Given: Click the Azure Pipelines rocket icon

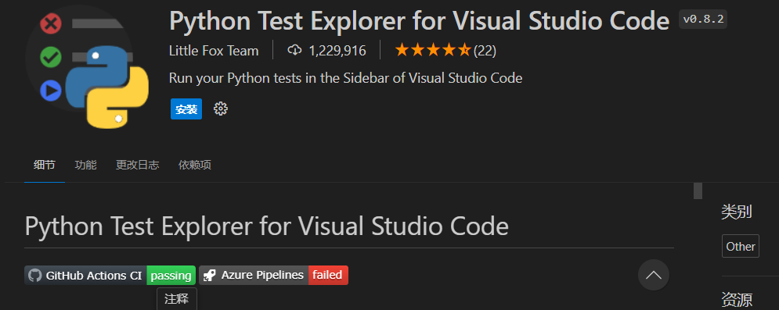Looking at the screenshot, I should [x=210, y=276].
